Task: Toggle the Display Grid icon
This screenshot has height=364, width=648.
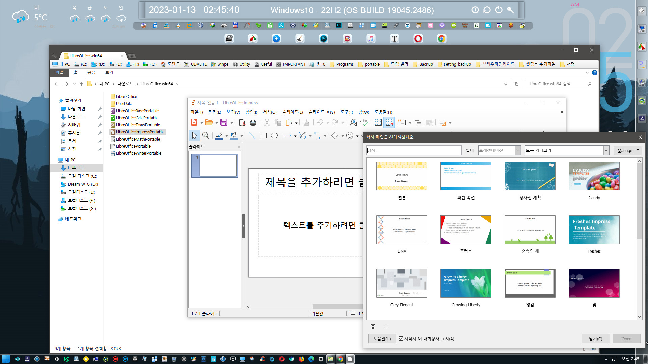Action: coord(378,123)
